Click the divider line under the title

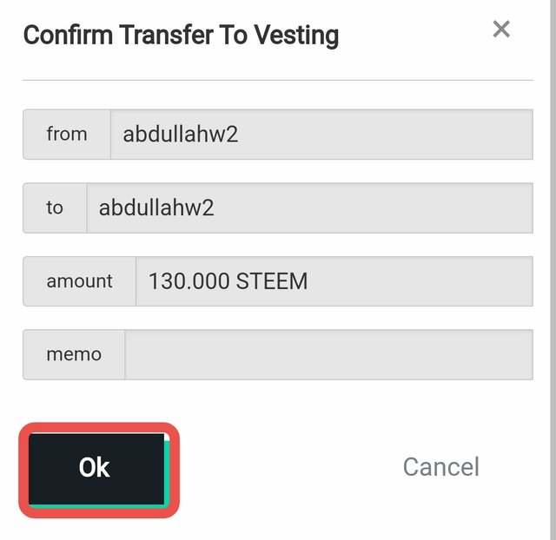coord(278,80)
